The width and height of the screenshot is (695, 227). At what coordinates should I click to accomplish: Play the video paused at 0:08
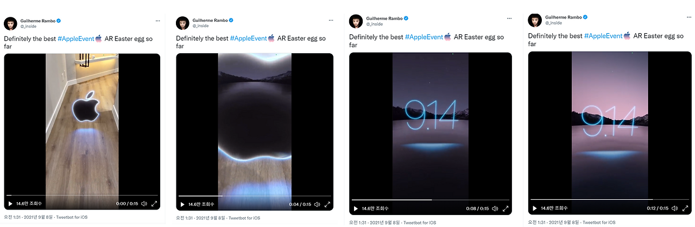[x=356, y=209]
